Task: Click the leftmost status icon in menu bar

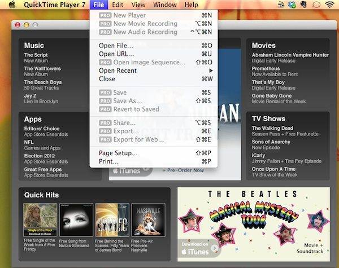Action: pos(281,5)
